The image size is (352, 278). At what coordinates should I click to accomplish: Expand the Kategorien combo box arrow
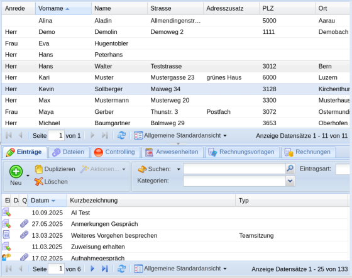(290, 181)
